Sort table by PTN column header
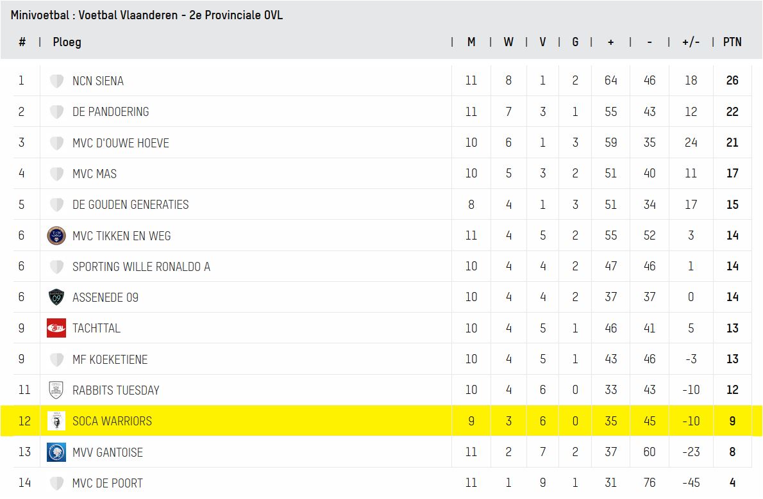 point(732,42)
